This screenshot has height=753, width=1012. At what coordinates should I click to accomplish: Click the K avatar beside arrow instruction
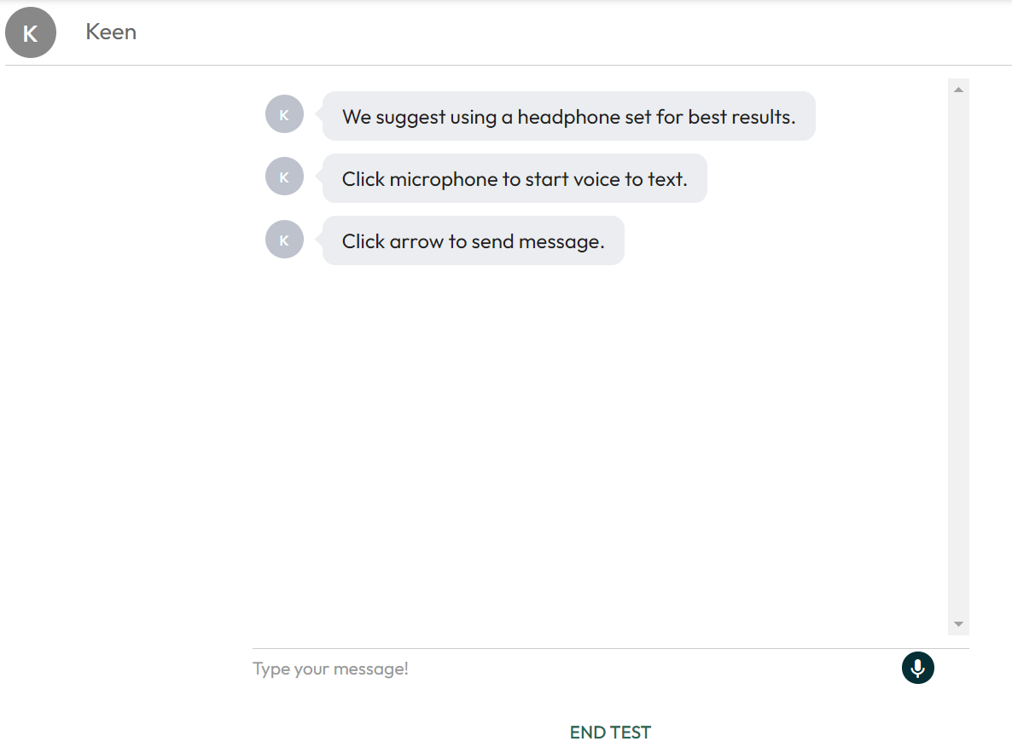(285, 240)
